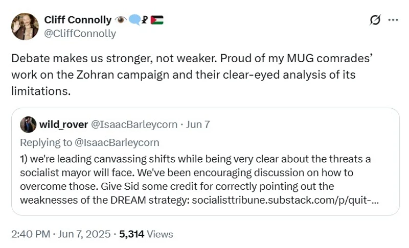Click the Cliff Connolly display name

[78, 20]
